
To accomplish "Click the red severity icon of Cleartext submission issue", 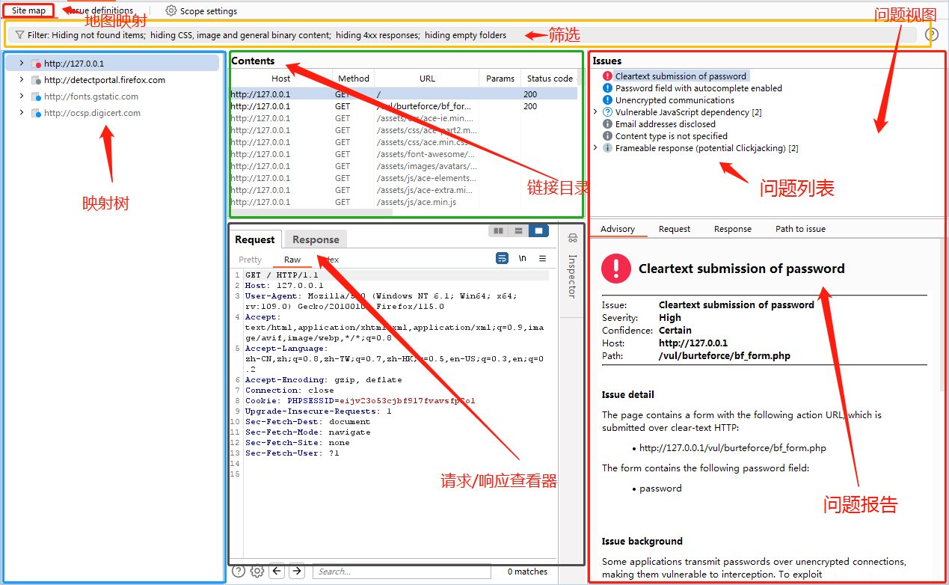I will [x=609, y=76].
